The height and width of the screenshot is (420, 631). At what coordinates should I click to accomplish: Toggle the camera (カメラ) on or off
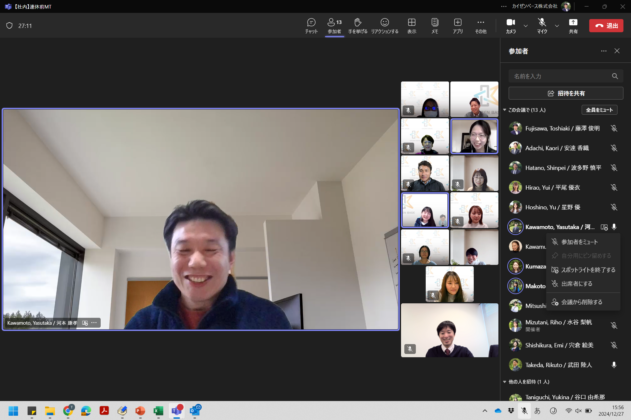511,26
